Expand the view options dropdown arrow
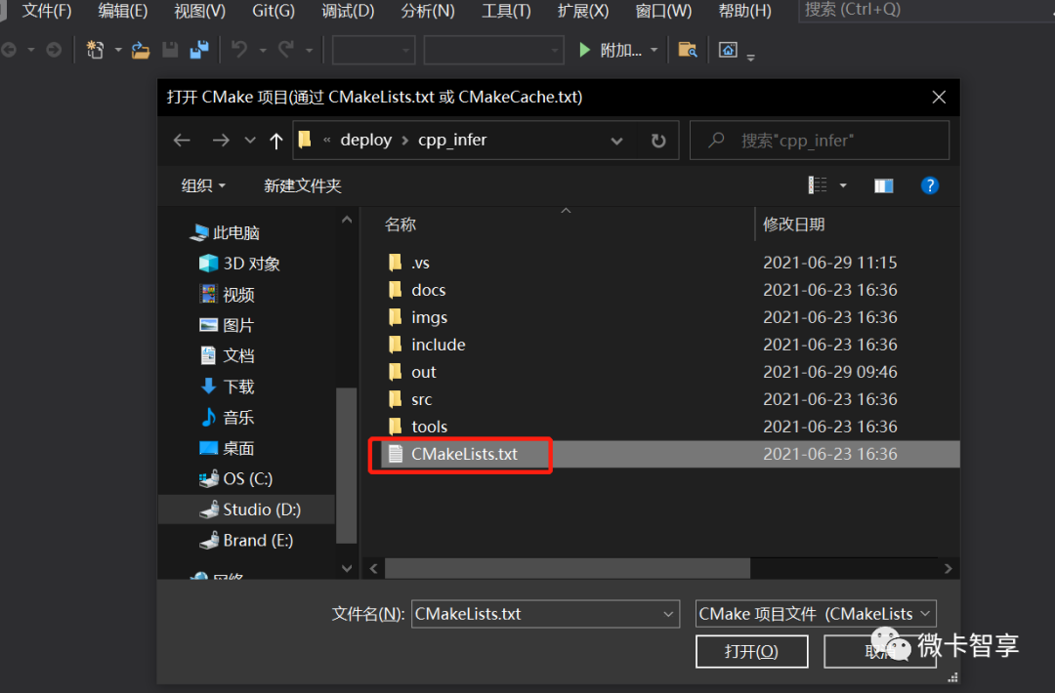Image resolution: width=1055 pixels, height=693 pixels. (843, 186)
